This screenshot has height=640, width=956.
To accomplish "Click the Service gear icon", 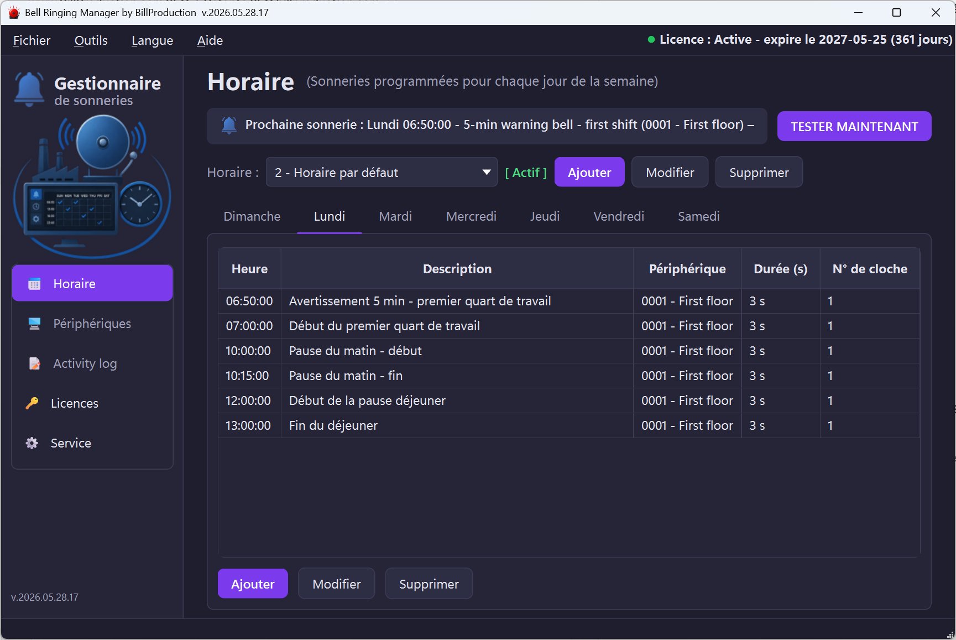I will tap(32, 443).
